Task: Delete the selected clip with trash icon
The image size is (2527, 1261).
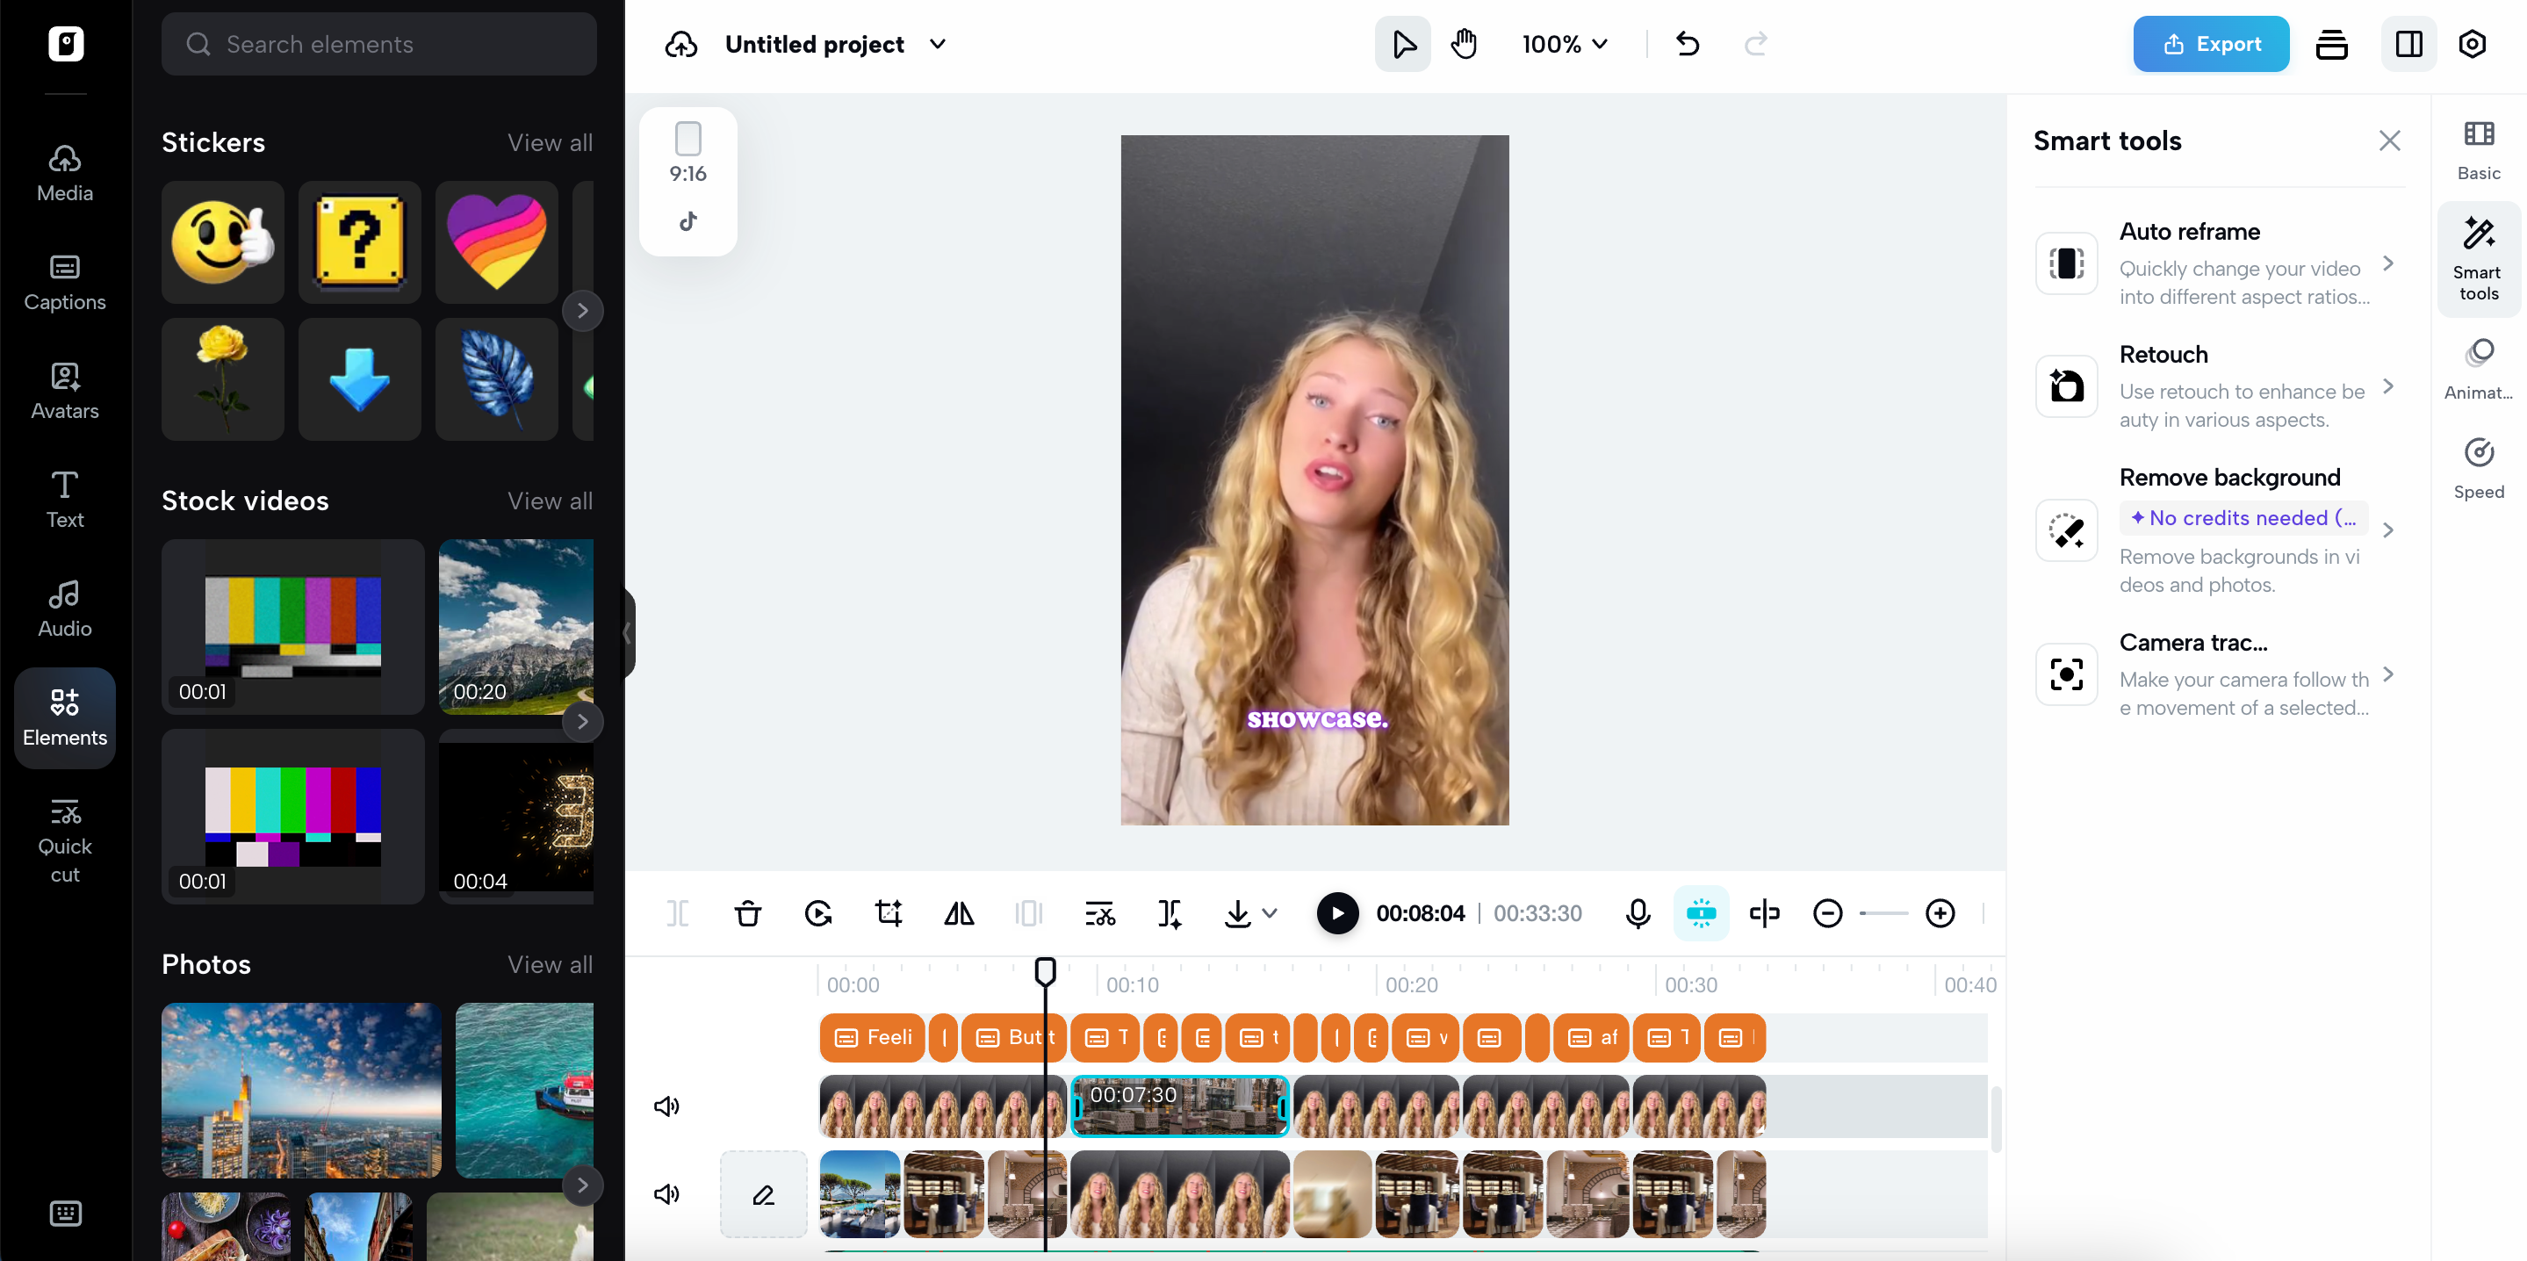Action: tap(747, 912)
